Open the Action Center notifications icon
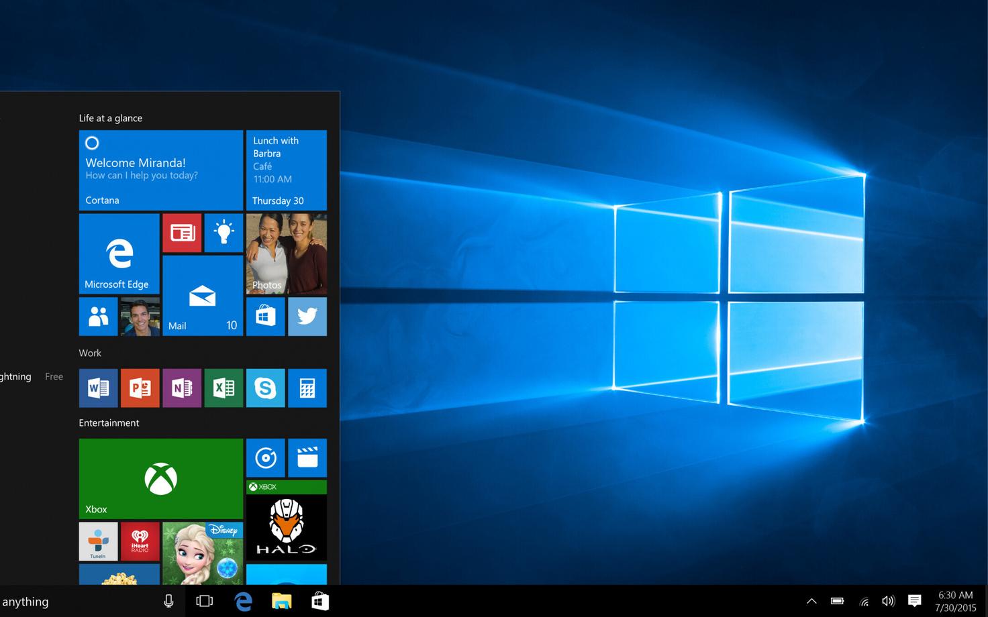988x617 pixels. 914,601
